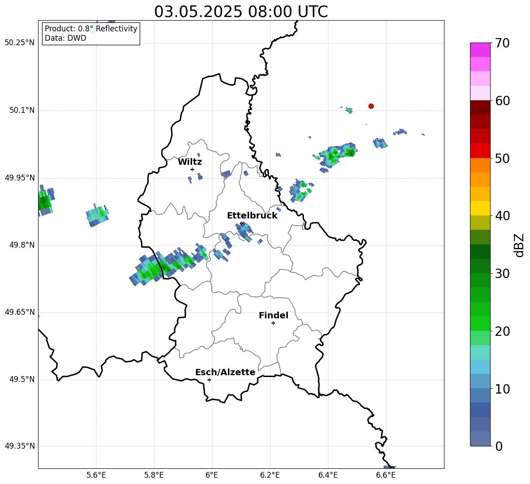
Task: Click the Ettelbruck city label
Action: [252, 216]
